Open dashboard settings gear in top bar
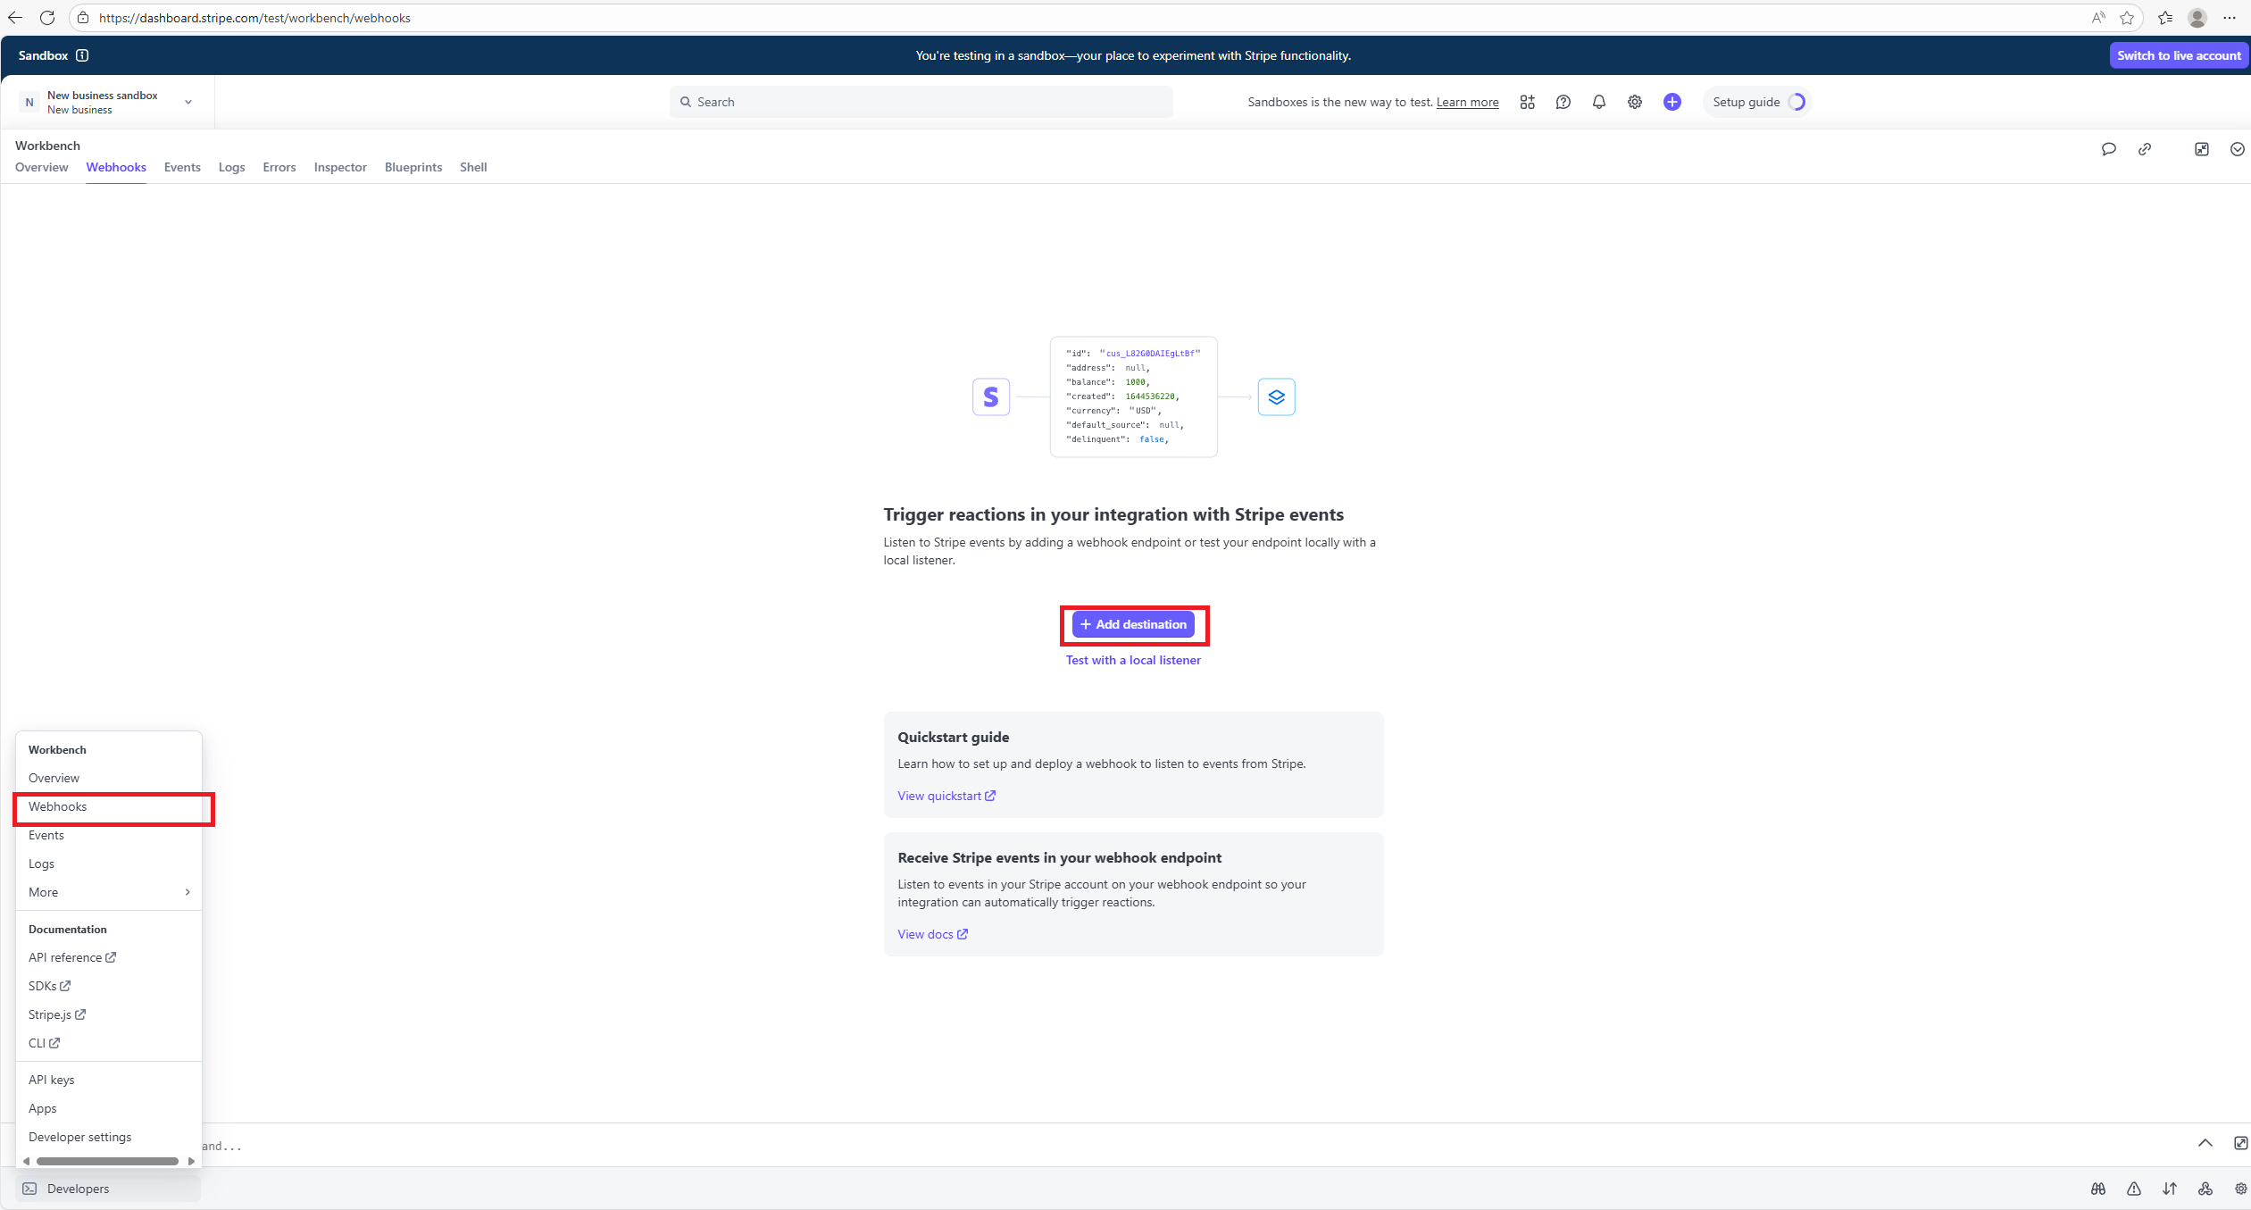 click(x=1634, y=102)
